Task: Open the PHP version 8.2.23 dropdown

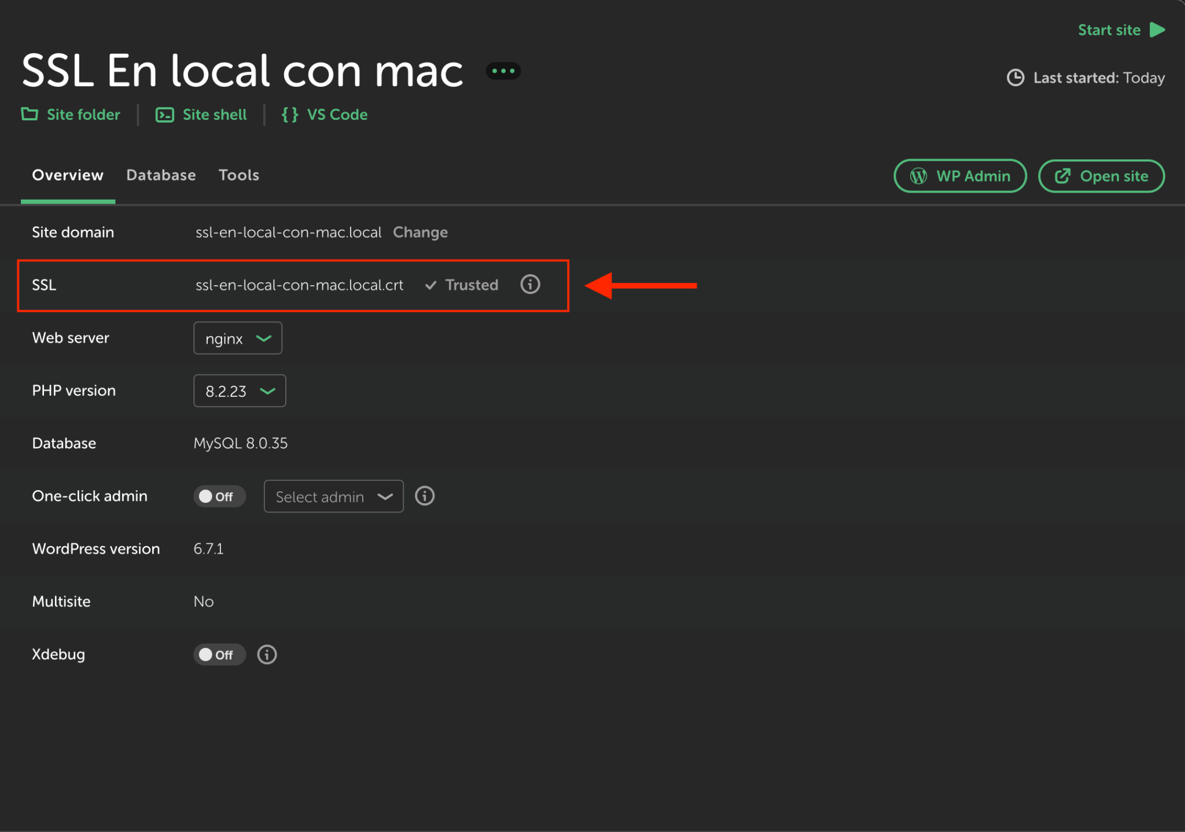Action: coord(240,391)
